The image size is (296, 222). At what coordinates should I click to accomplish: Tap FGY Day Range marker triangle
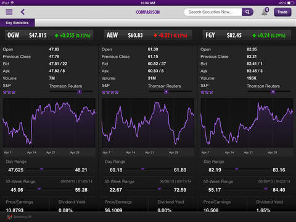[x=237, y=169]
